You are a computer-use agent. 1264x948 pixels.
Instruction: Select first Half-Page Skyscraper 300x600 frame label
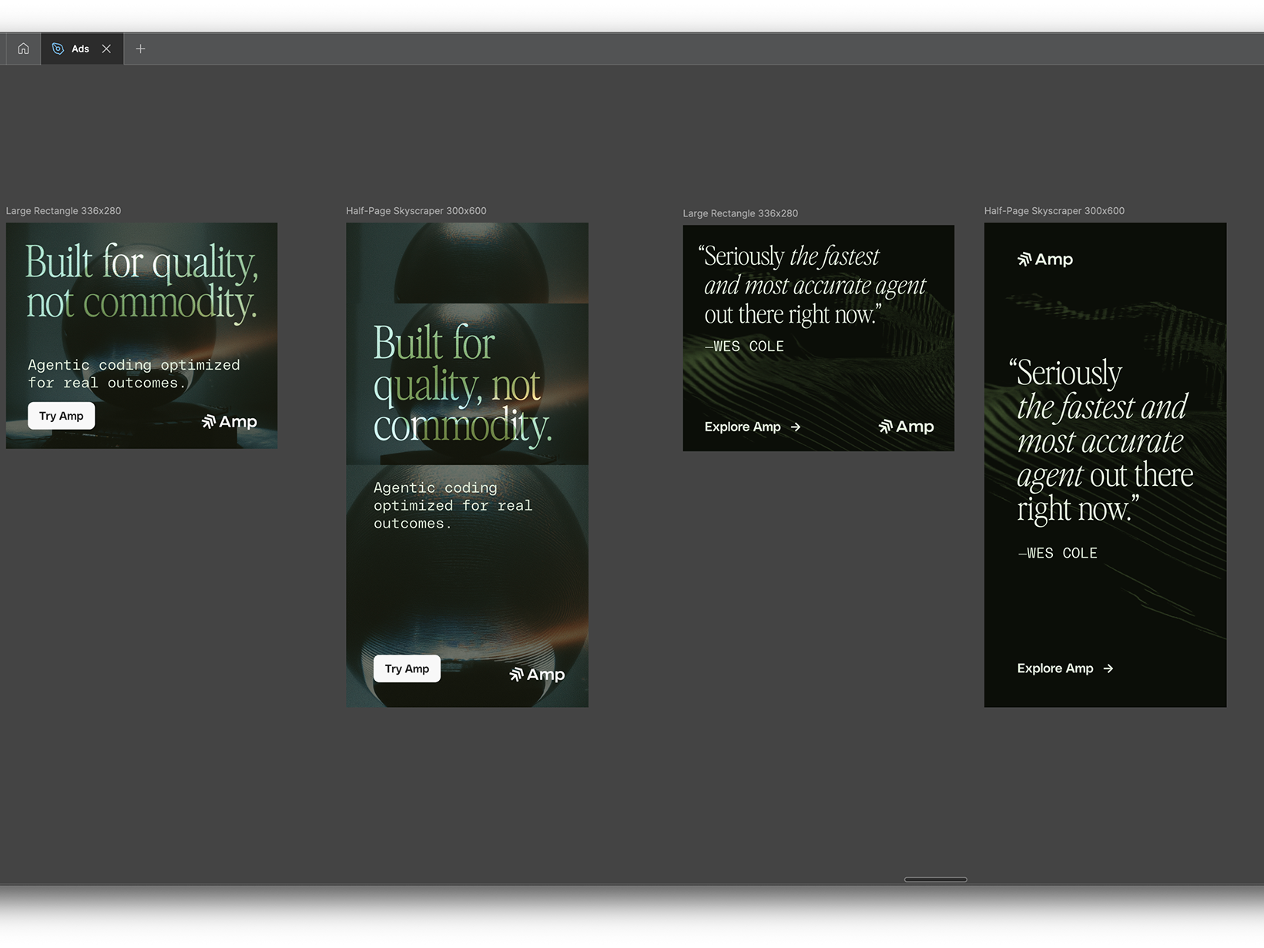(416, 210)
